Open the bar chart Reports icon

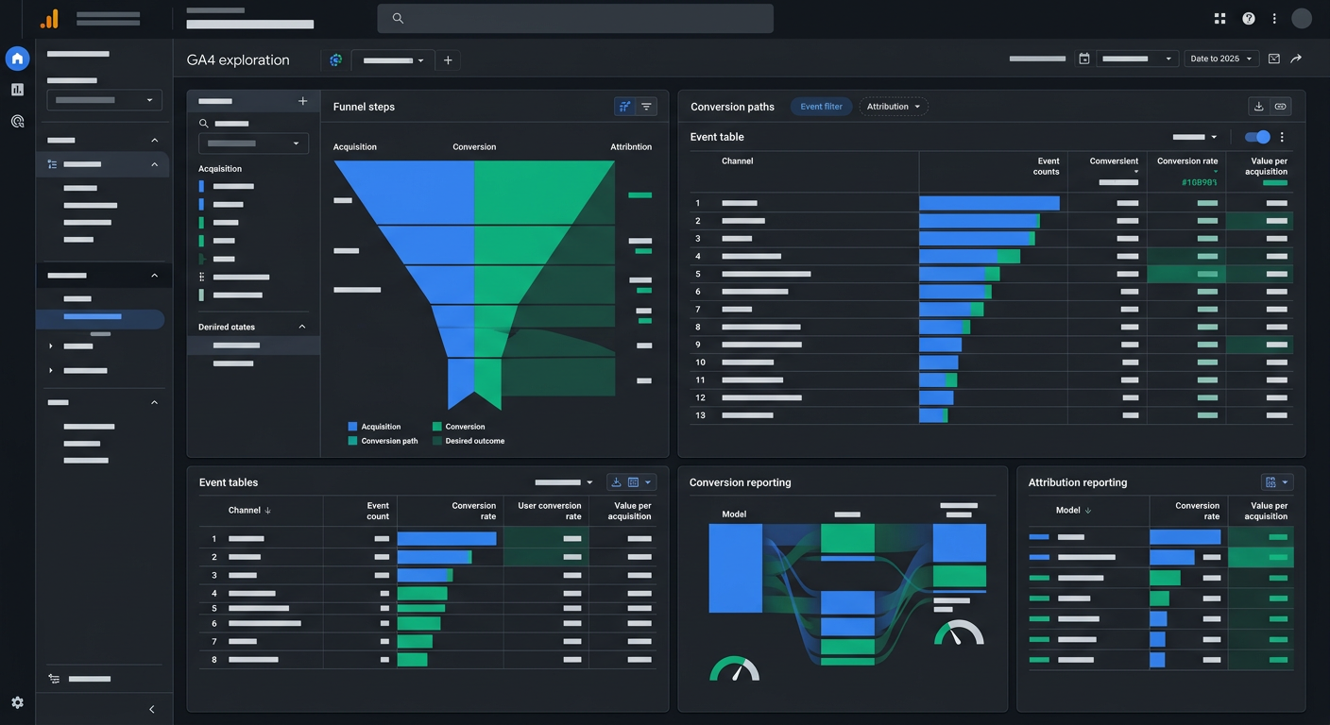[x=17, y=90]
